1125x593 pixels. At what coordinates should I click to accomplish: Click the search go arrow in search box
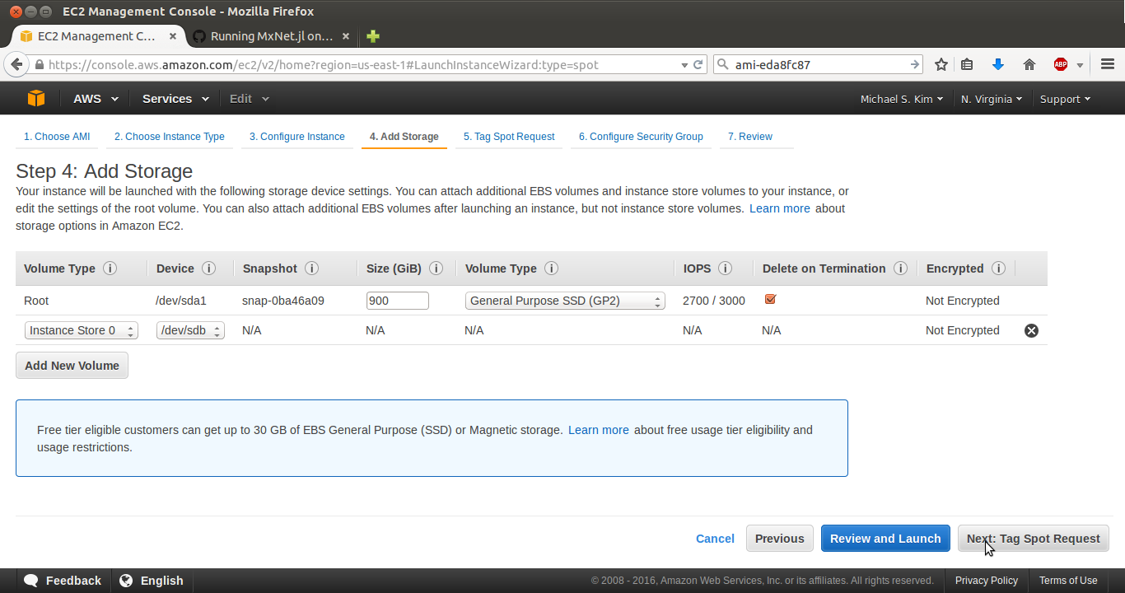click(914, 64)
